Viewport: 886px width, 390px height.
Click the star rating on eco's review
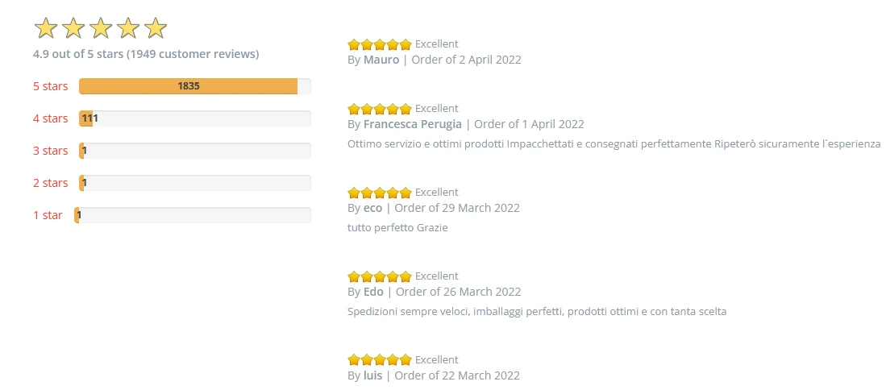click(379, 193)
